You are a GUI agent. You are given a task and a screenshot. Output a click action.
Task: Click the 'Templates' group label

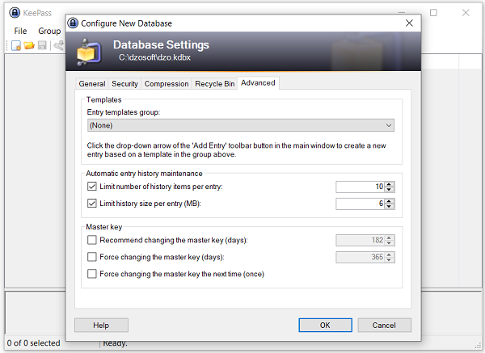coord(104,99)
